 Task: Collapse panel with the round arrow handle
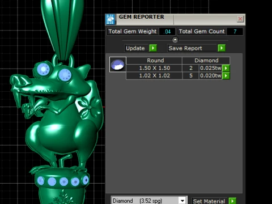[x=175, y=40]
